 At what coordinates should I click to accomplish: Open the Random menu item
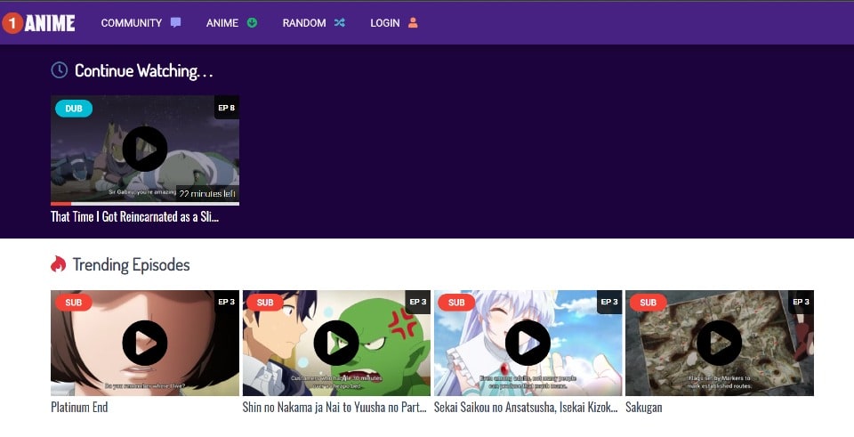(x=304, y=23)
